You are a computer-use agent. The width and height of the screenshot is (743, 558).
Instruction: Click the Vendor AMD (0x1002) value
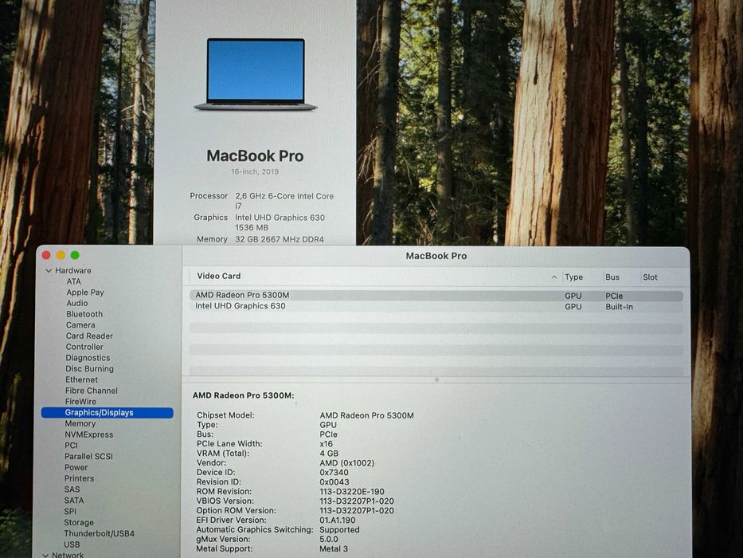point(347,462)
